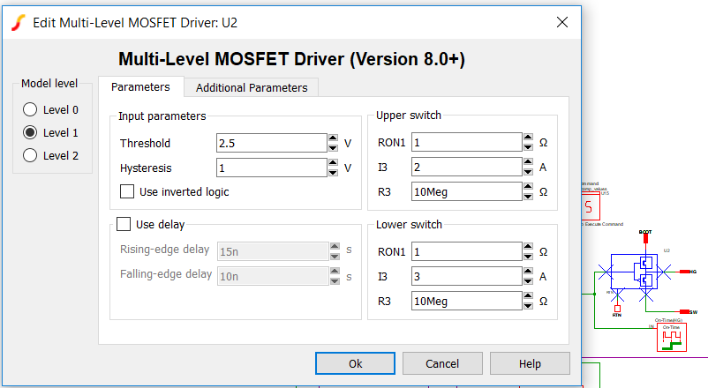Tick the Use delay checkbox
The height and width of the screenshot is (388, 708).
click(124, 224)
